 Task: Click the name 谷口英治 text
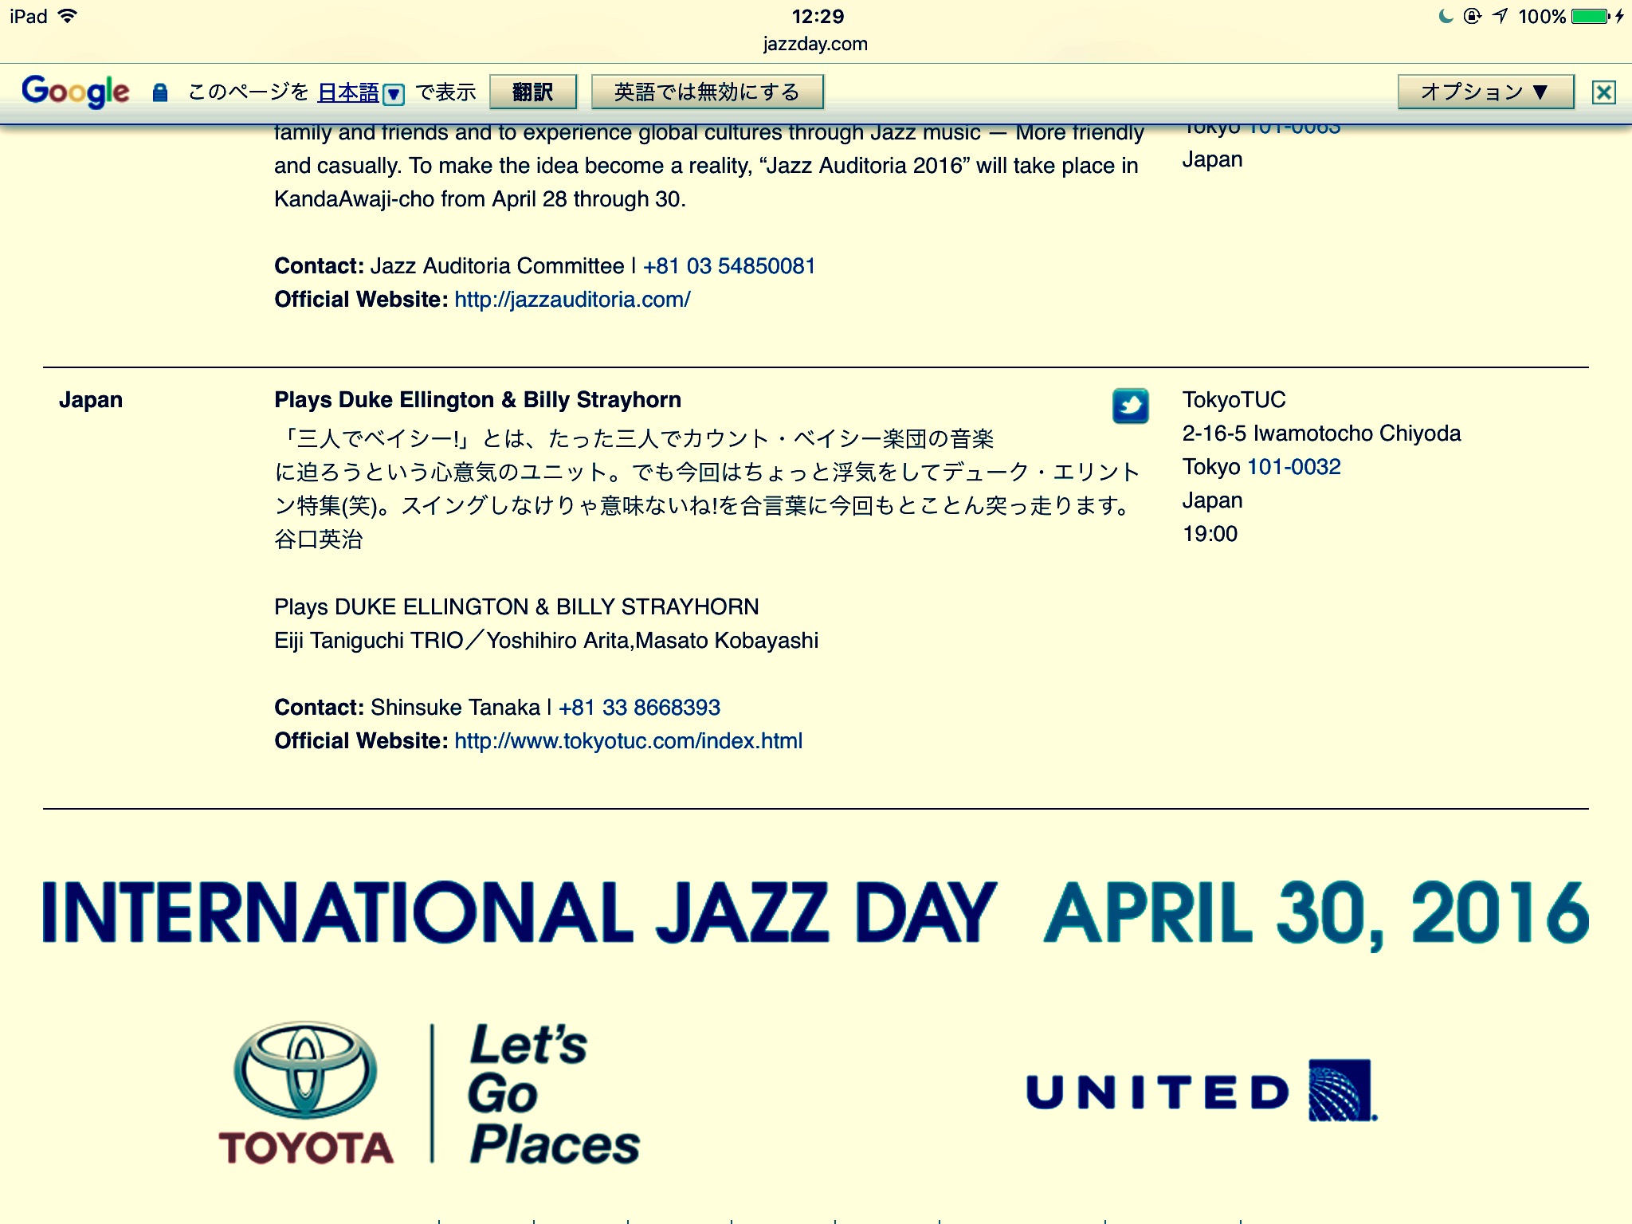[x=319, y=540]
